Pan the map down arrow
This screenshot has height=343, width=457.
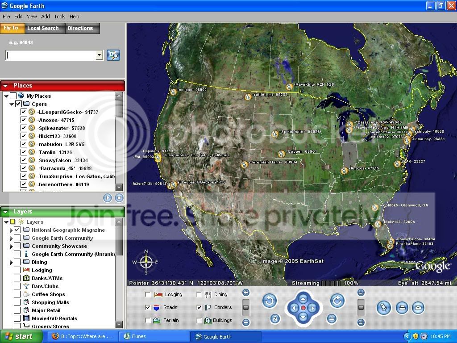click(x=303, y=318)
